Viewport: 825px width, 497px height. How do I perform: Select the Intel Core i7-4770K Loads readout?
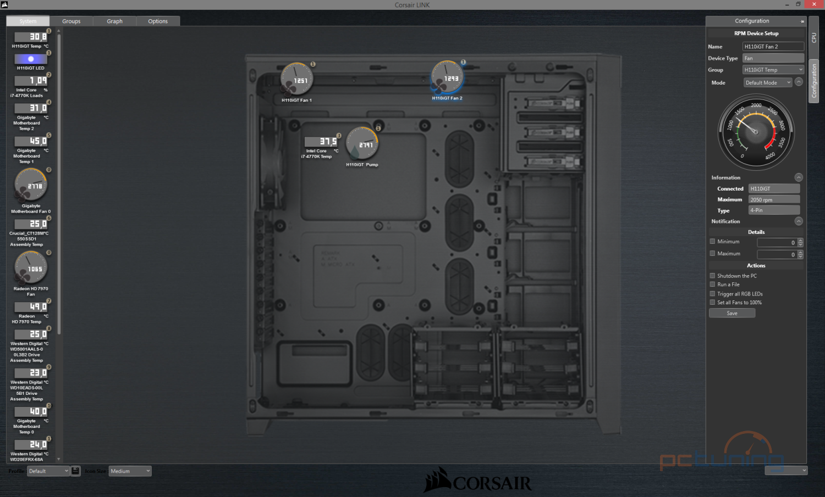coord(30,81)
